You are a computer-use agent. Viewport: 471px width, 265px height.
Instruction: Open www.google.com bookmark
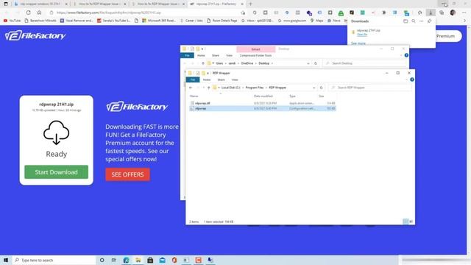[x=291, y=21]
